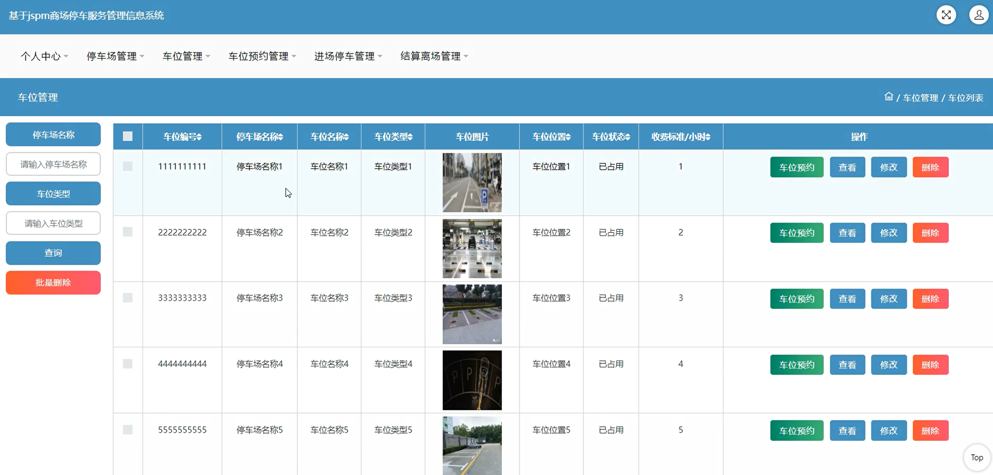Click 车位列表 breadcrumb link
The width and height of the screenshot is (993, 475).
[966, 98]
